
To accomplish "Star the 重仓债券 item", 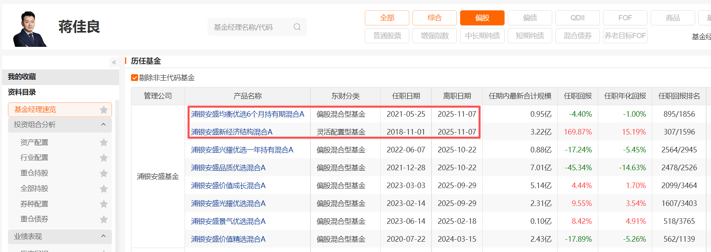I will pyautogui.click(x=104, y=219).
